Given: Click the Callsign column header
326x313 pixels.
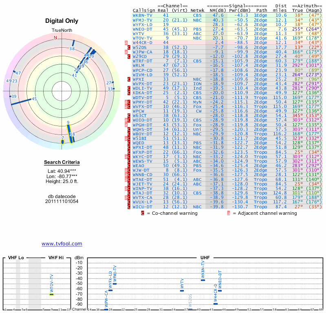Looking at the screenshot, I should tap(143, 10).
